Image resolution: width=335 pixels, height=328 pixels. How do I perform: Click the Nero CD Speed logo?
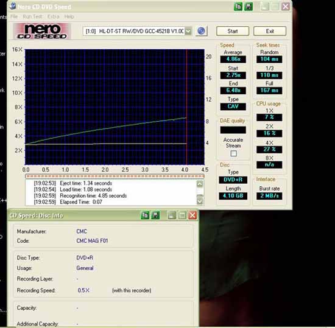pyautogui.click(x=42, y=31)
